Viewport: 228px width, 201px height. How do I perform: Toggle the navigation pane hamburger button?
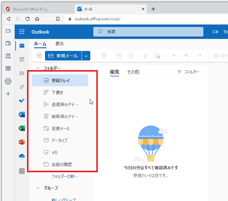39,56
